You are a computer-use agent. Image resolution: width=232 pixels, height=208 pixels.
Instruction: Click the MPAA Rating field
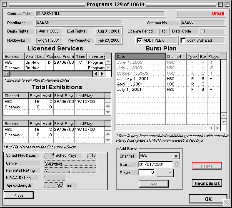[x=55, y=178]
